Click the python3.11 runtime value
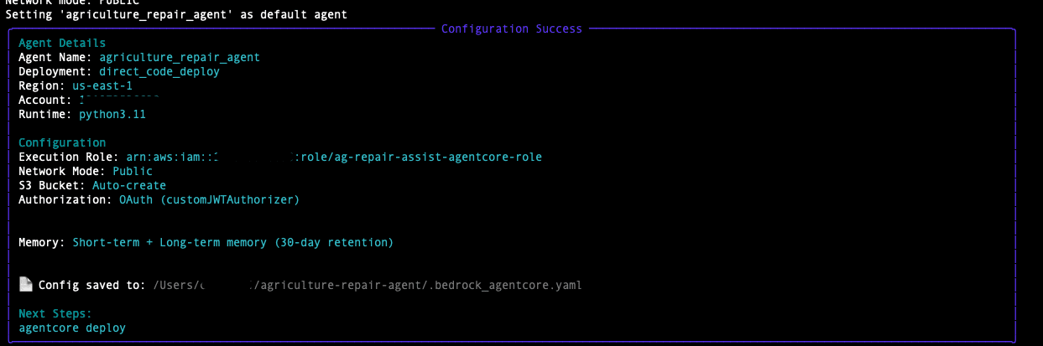The image size is (1043, 346). [x=112, y=114]
